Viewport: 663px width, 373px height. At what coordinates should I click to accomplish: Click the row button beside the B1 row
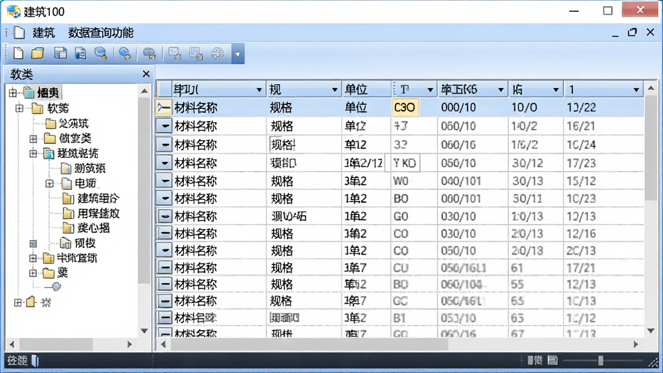[164, 317]
